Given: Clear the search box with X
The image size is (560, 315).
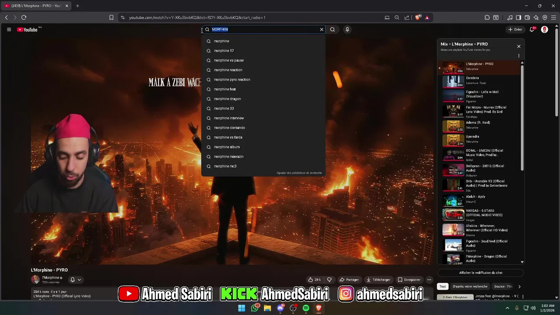Looking at the screenshot, I should (322, 29).
